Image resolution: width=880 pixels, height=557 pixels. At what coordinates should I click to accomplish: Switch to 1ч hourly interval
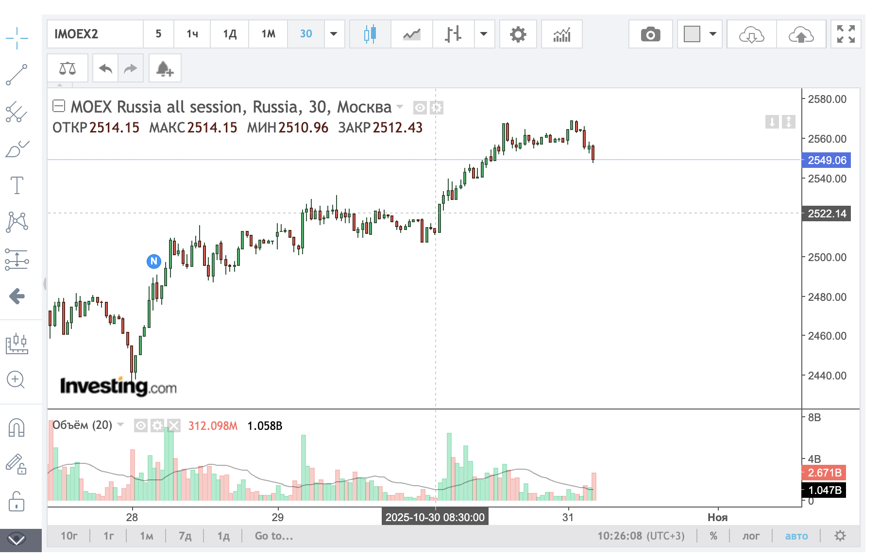[x=192, y=34]
